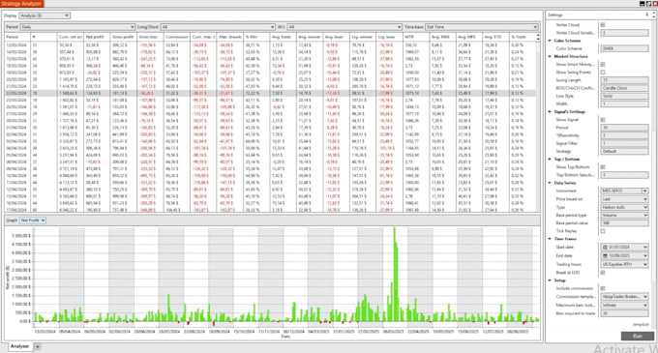Collapse the Top / Bottom section
Screen dimensions: 658x353
point(550,159)
